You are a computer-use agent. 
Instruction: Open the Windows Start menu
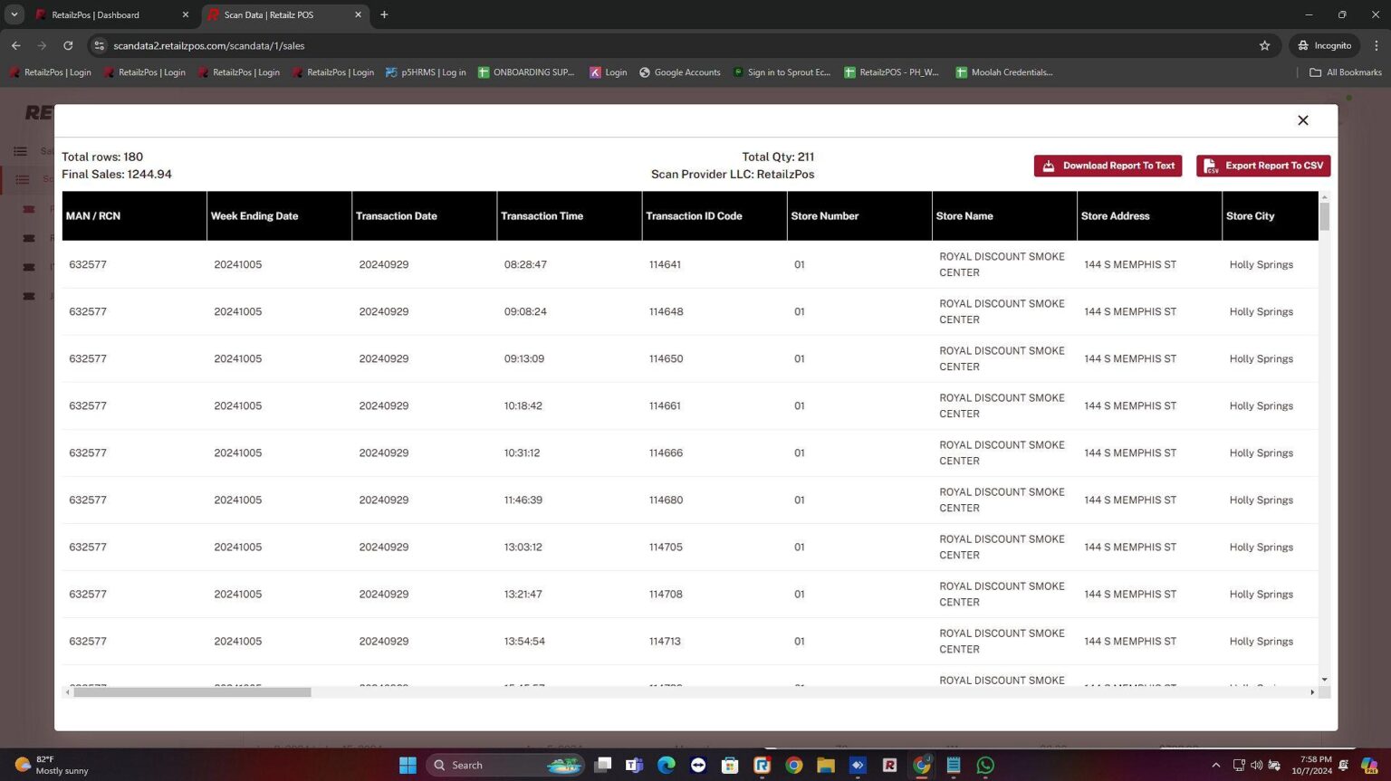tap(408, 766)
